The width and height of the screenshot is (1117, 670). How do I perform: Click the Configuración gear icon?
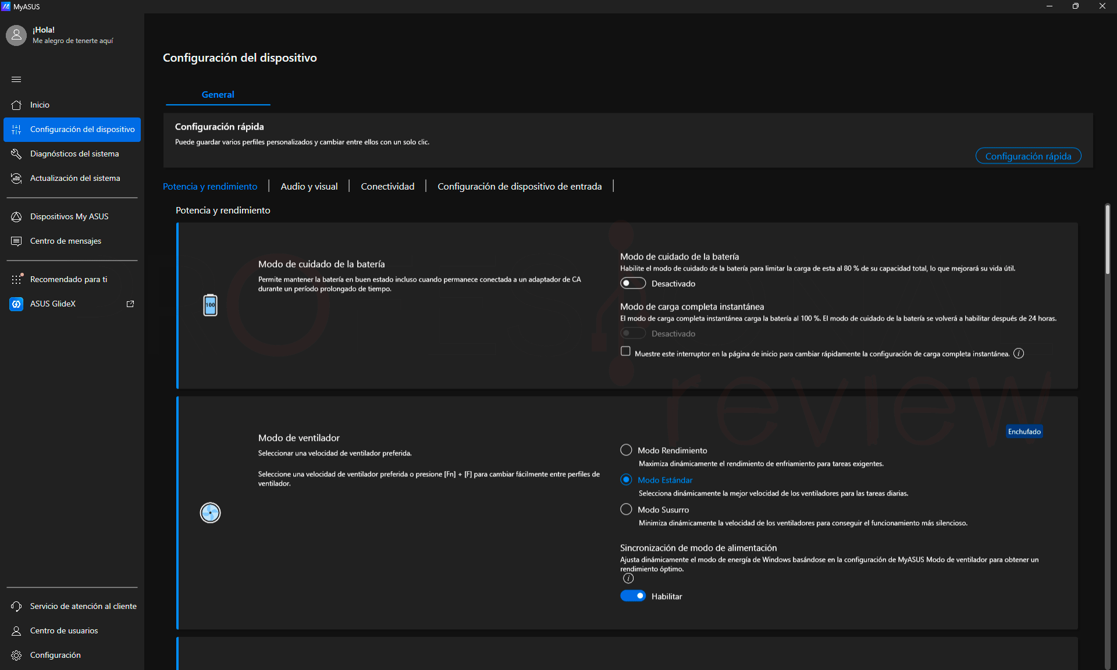tap(16, 655)
